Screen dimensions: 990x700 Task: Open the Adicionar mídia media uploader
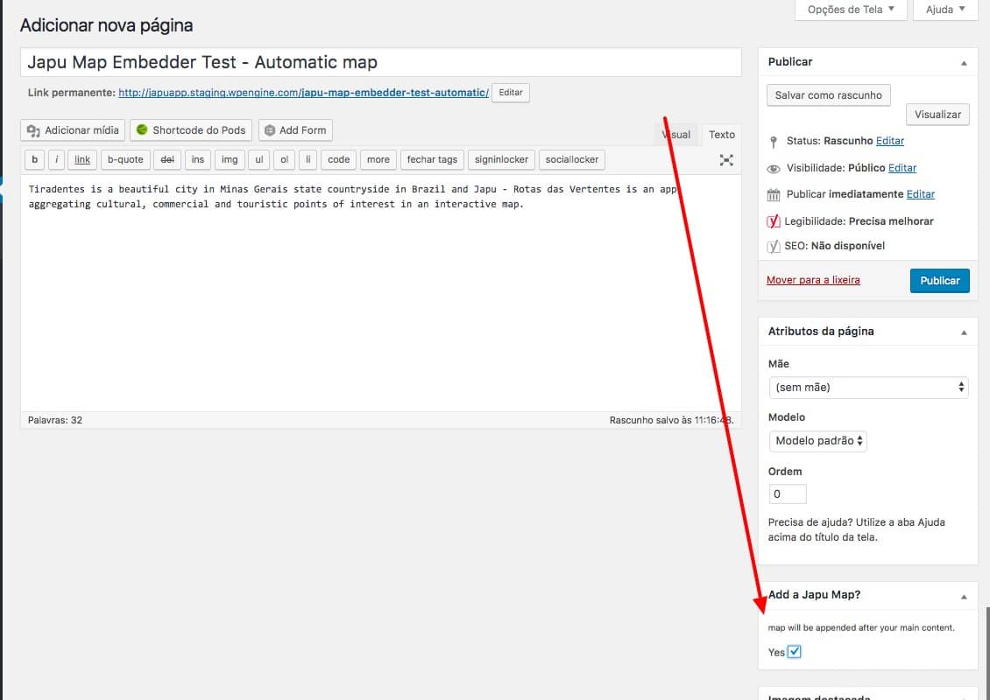pyautogui.click(x=73, y=130)
